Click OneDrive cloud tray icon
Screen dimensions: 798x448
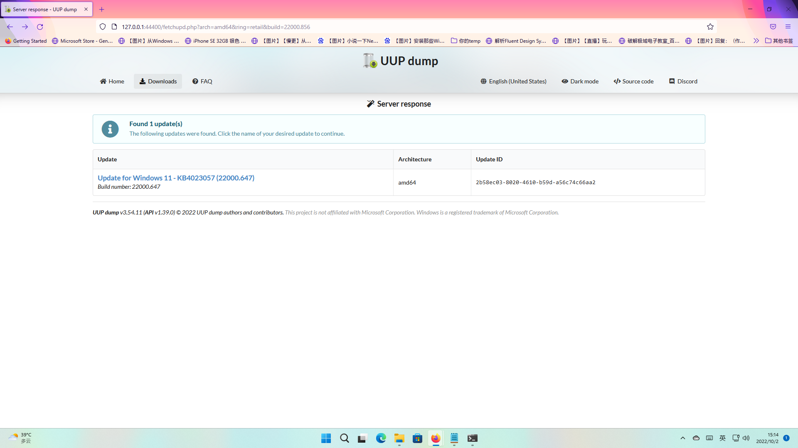coord(696,438)
